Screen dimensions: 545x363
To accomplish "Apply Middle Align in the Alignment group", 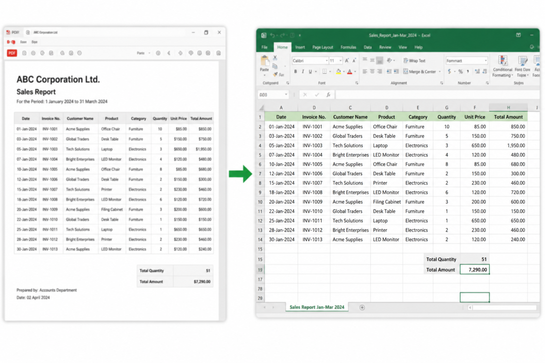I will [x=372, y=60].
